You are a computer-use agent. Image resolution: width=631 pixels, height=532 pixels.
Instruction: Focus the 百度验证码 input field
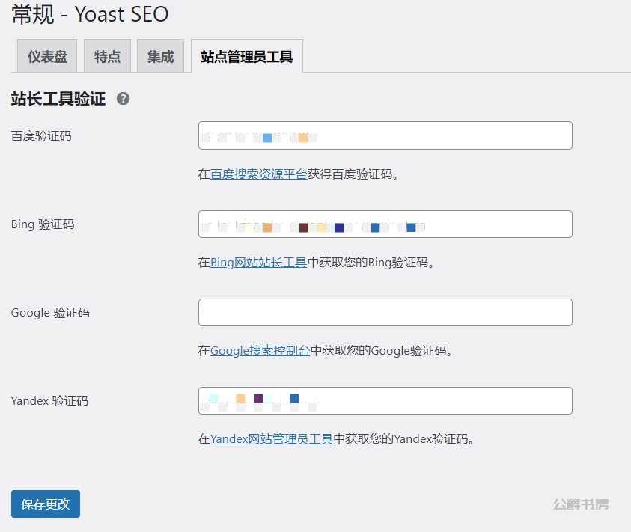[385, 135]
